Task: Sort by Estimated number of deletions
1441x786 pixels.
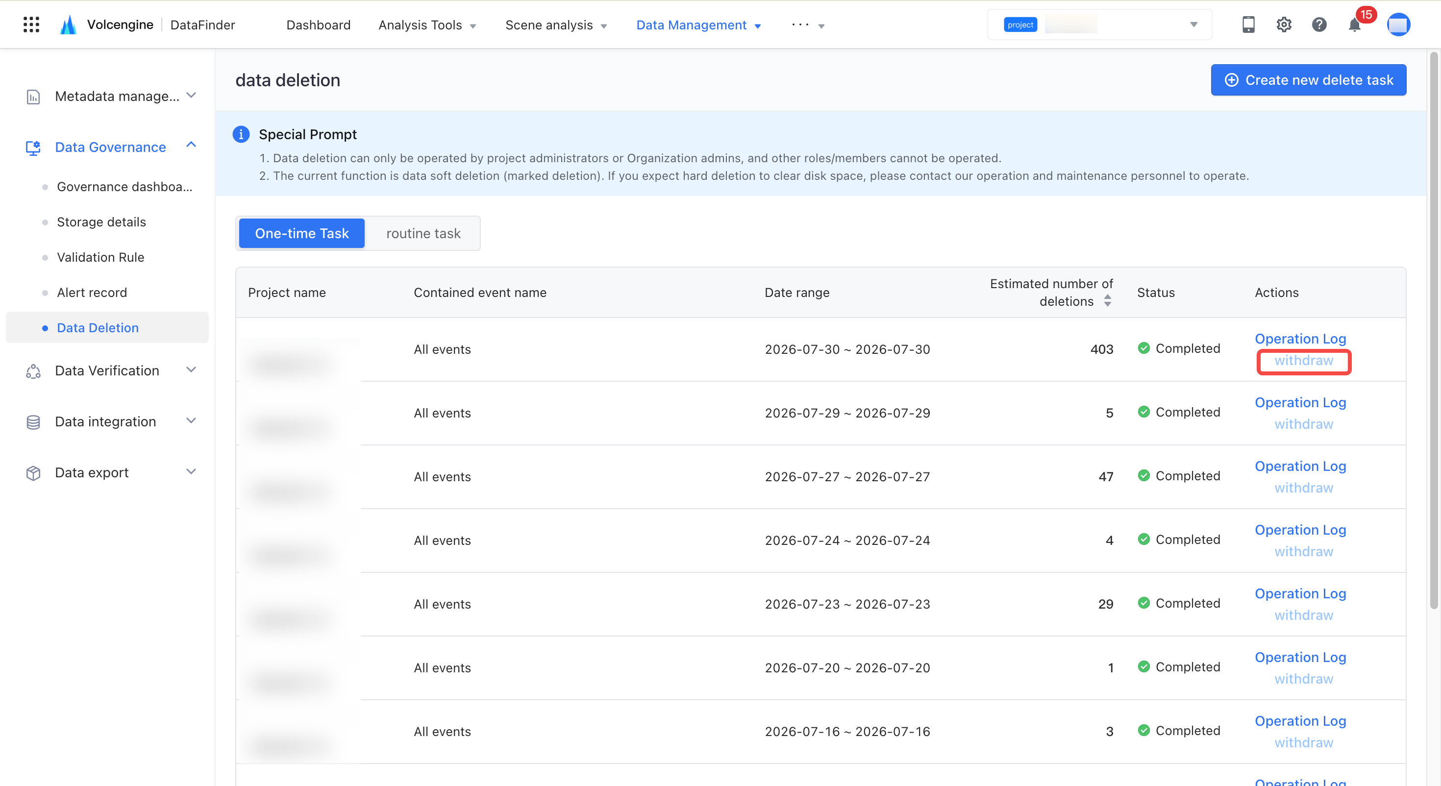Action: click(1107, 301)
